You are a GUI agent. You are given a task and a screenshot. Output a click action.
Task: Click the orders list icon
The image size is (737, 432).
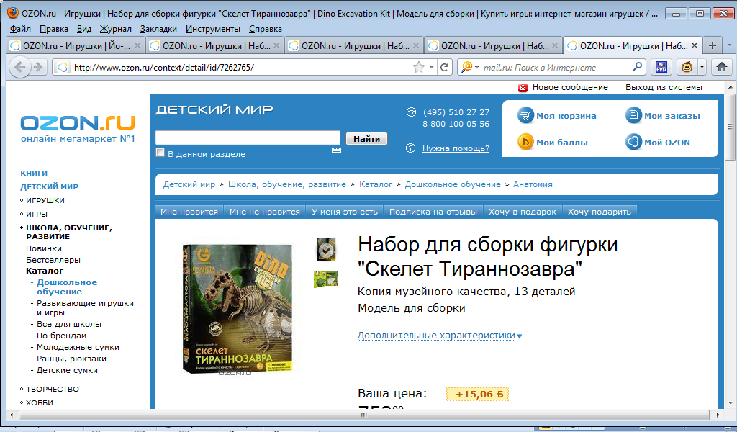pyautogui.click(x=633, y=115)
